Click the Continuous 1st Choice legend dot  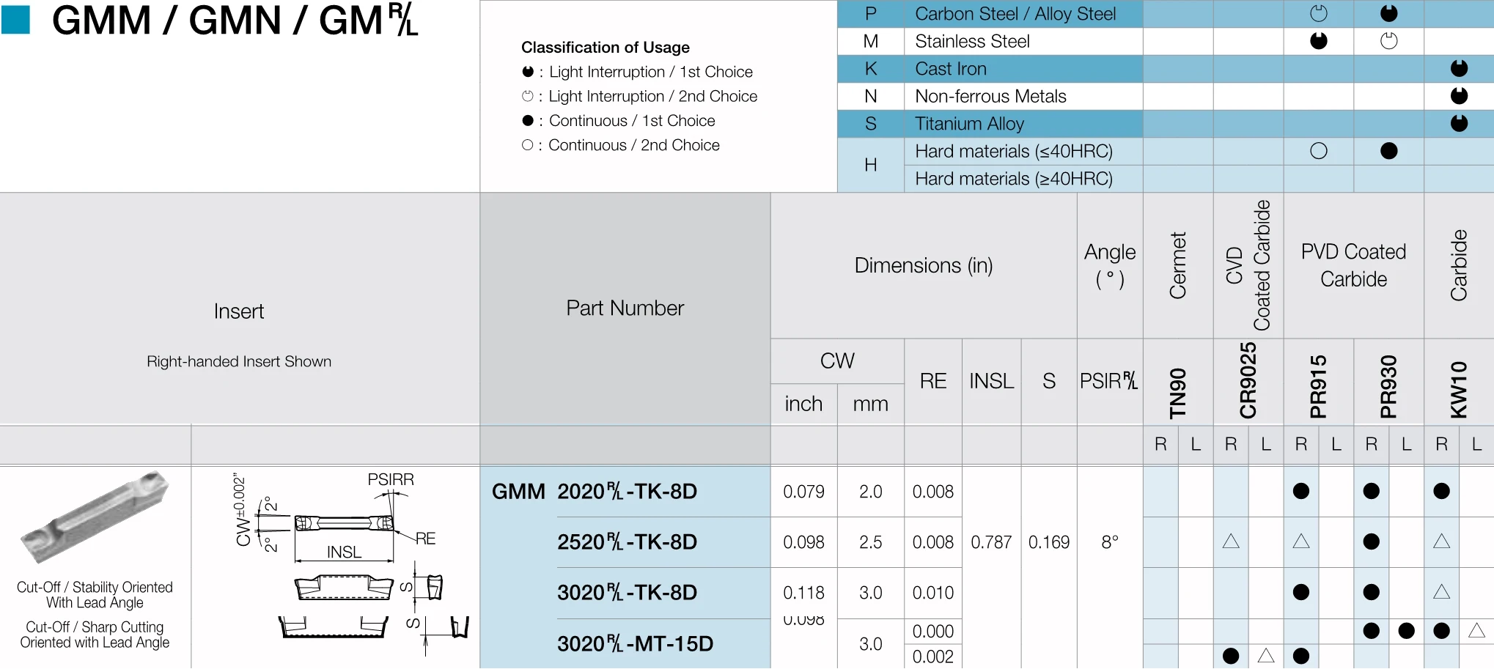pyautogui.click(x=528, y=120)
